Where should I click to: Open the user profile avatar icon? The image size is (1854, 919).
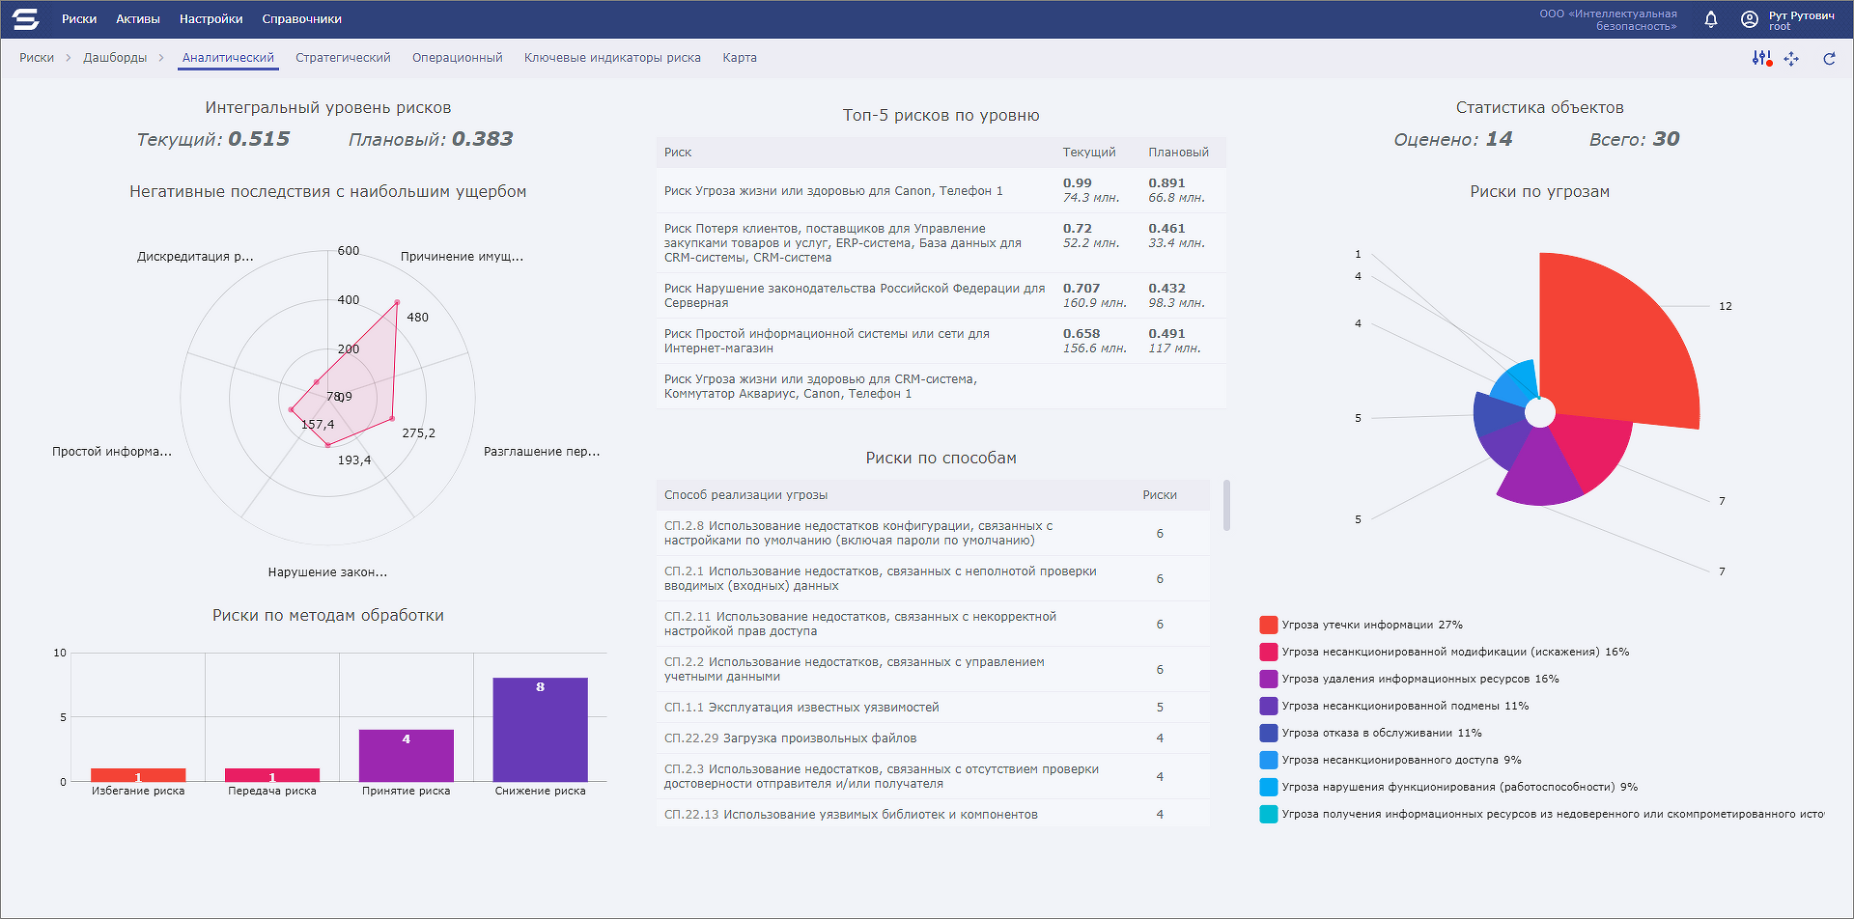tap(1749, 19)
